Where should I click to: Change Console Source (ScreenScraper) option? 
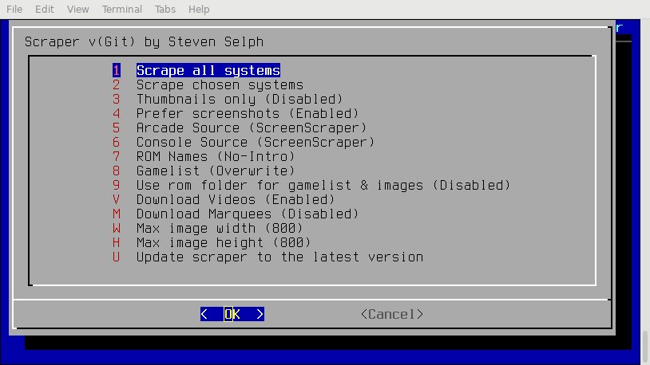point(255,142)
